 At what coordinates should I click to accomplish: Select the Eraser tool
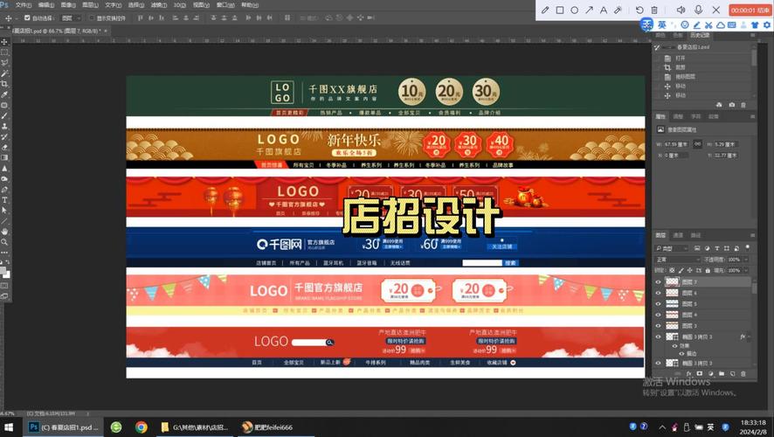point(4,147)
